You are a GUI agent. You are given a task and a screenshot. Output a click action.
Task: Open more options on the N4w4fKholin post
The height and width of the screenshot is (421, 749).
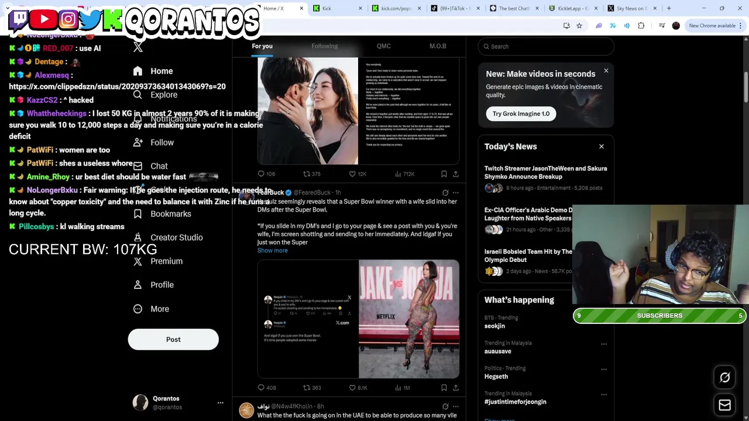(x=456, y=406)
